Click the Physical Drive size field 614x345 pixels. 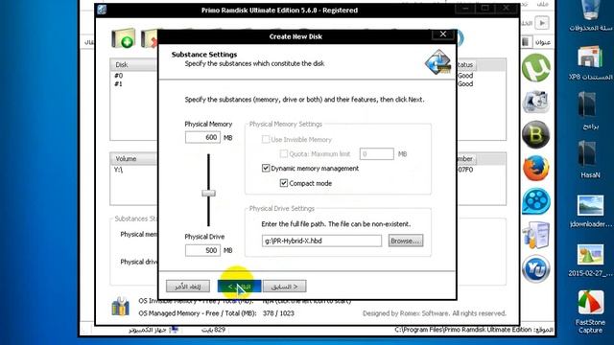[202, 250]
